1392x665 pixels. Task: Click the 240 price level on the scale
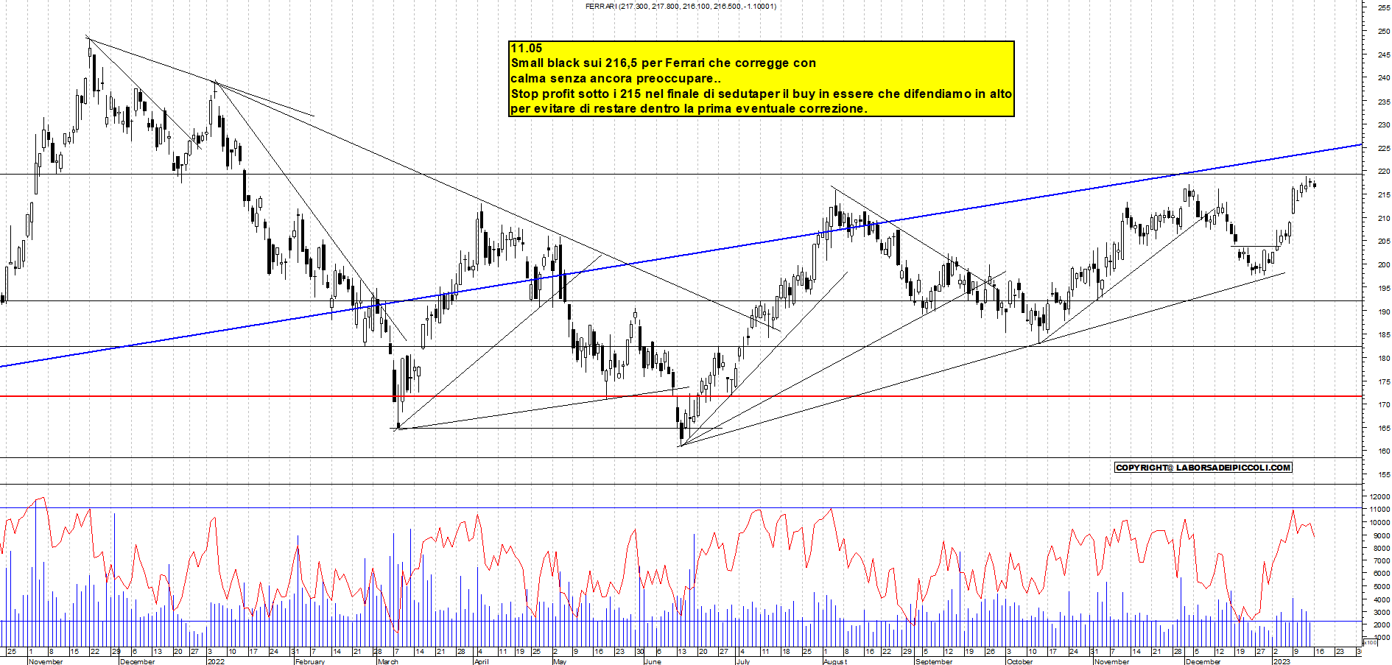[1384, 78]
